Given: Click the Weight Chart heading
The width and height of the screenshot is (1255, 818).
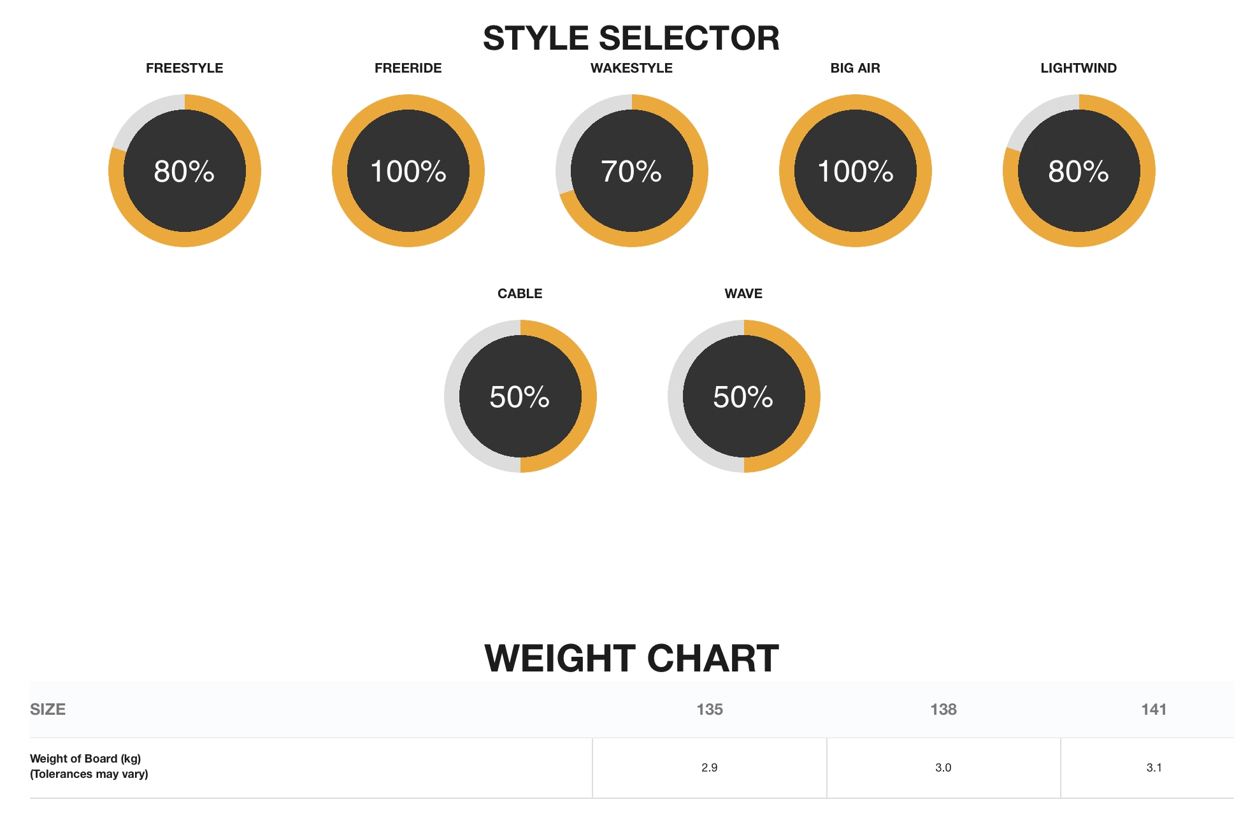Looking at the screenshot, I should click(x=631, y=658).
